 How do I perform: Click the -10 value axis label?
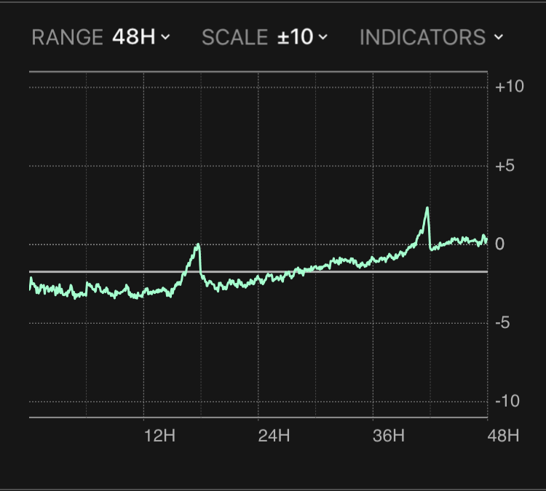pos(509,402)
